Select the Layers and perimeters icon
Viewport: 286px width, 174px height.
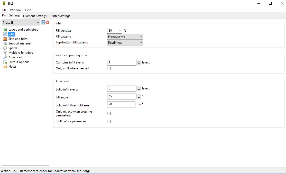[5, 30]
